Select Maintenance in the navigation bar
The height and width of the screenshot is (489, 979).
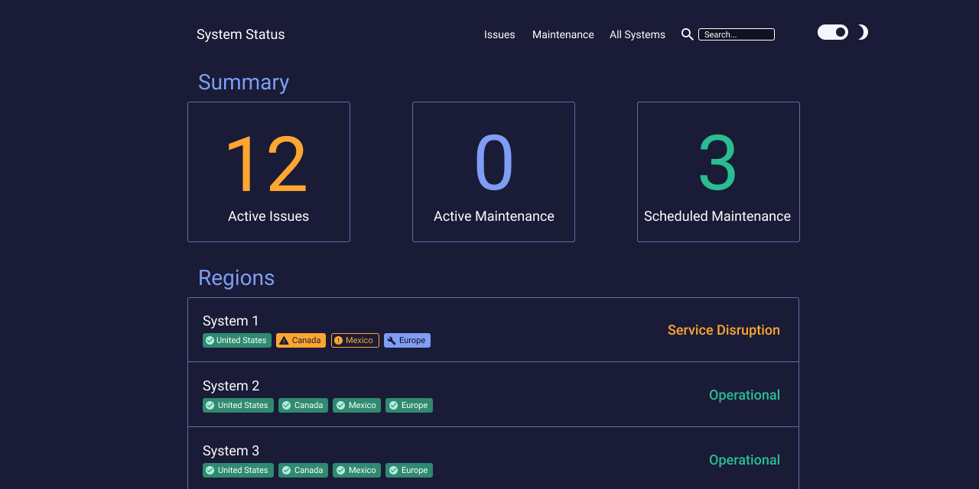pyautogui.click(x=563, y=34)
